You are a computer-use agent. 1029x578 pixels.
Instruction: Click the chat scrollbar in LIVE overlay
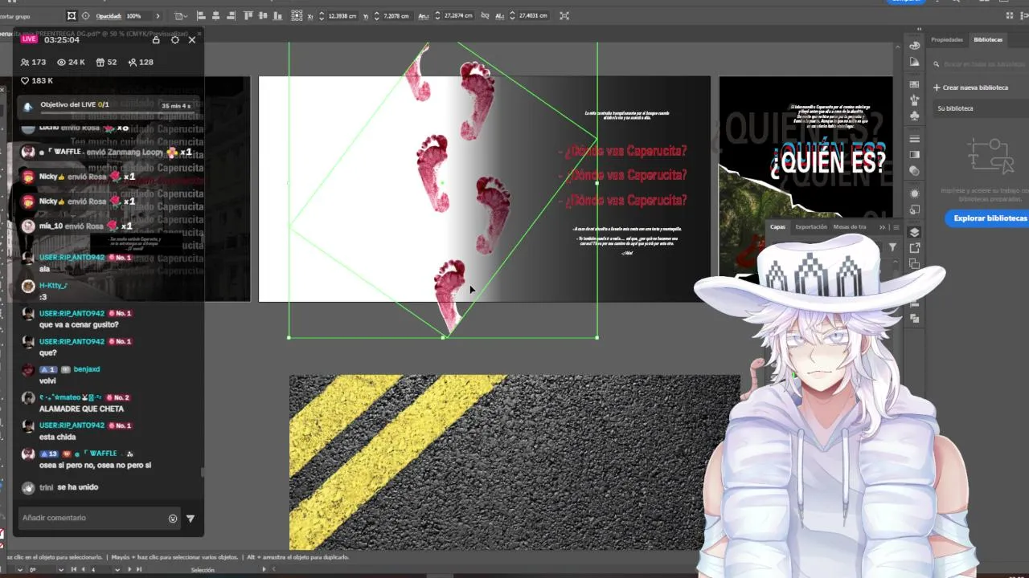coord(202,473)
